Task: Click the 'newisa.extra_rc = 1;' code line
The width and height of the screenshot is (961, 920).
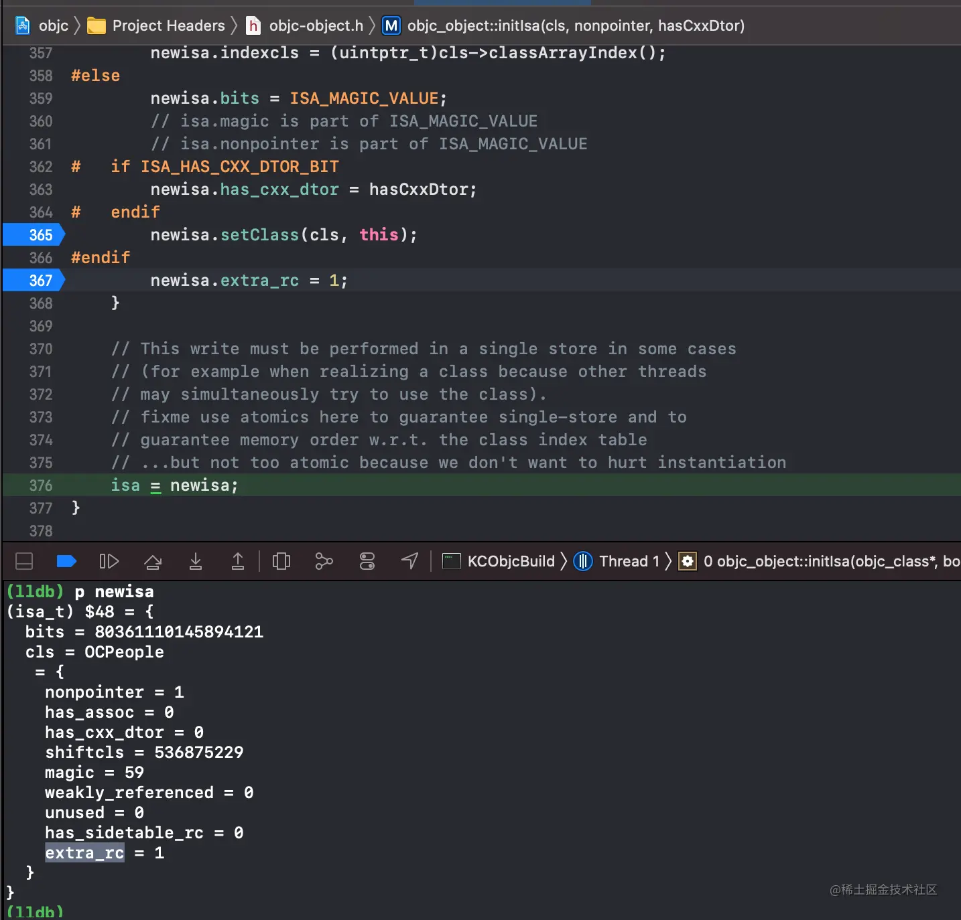Action: [x=249, y=281]
